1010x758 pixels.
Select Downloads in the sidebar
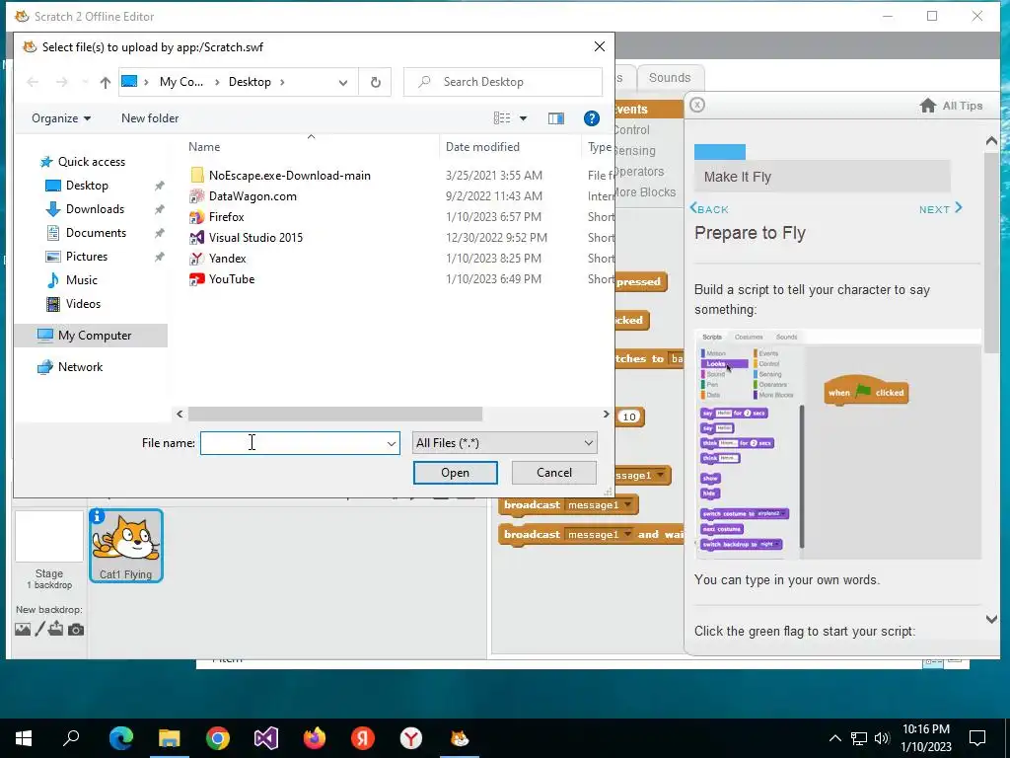(x=95, y=209)
